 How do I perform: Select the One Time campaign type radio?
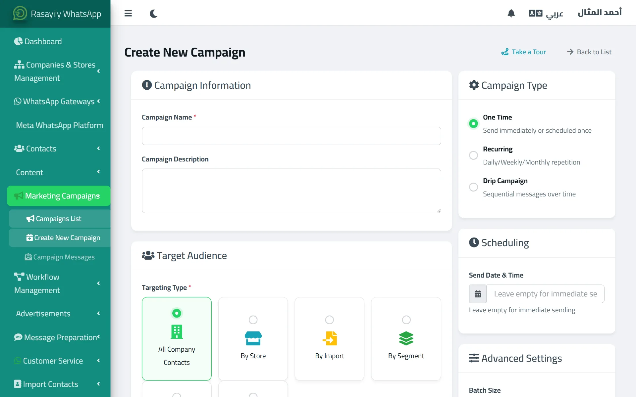(473, 124)
